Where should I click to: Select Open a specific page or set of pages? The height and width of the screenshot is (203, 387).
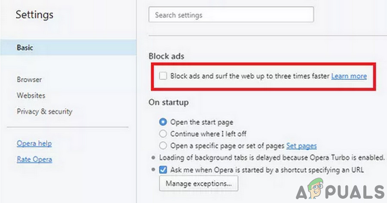pyautogui.click(x=163, y=146)
